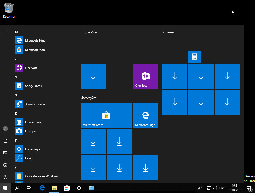Screen dimensions: 255x193
Task: Click the Windows Start button on the taskbar
Action: [x=5, y=188]
